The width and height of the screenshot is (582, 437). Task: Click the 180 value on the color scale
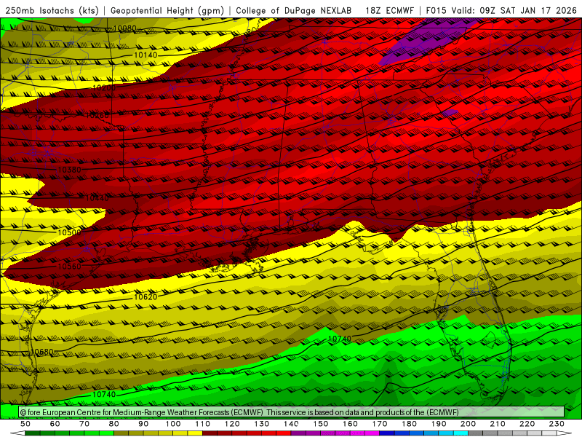409,424
